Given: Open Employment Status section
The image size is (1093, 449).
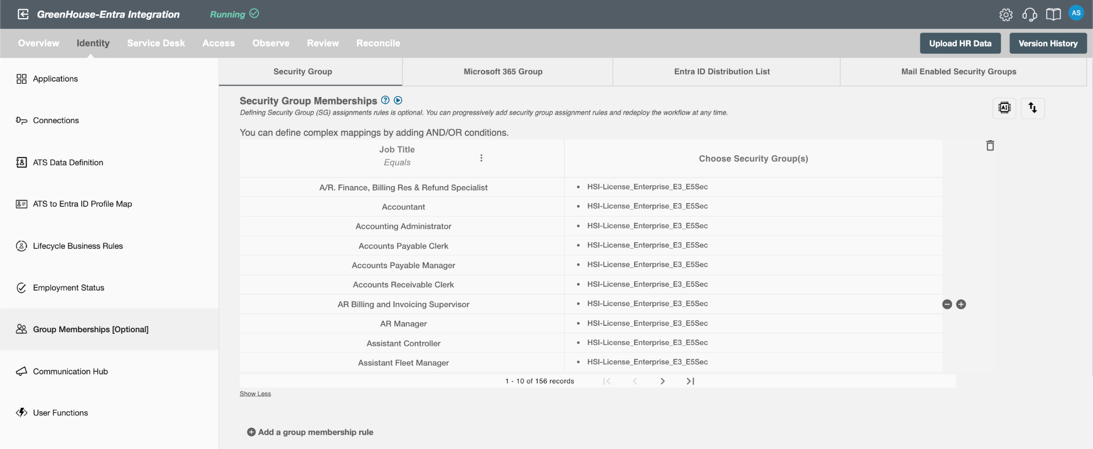Looking at the screenshot, I should tap(69, 288).
